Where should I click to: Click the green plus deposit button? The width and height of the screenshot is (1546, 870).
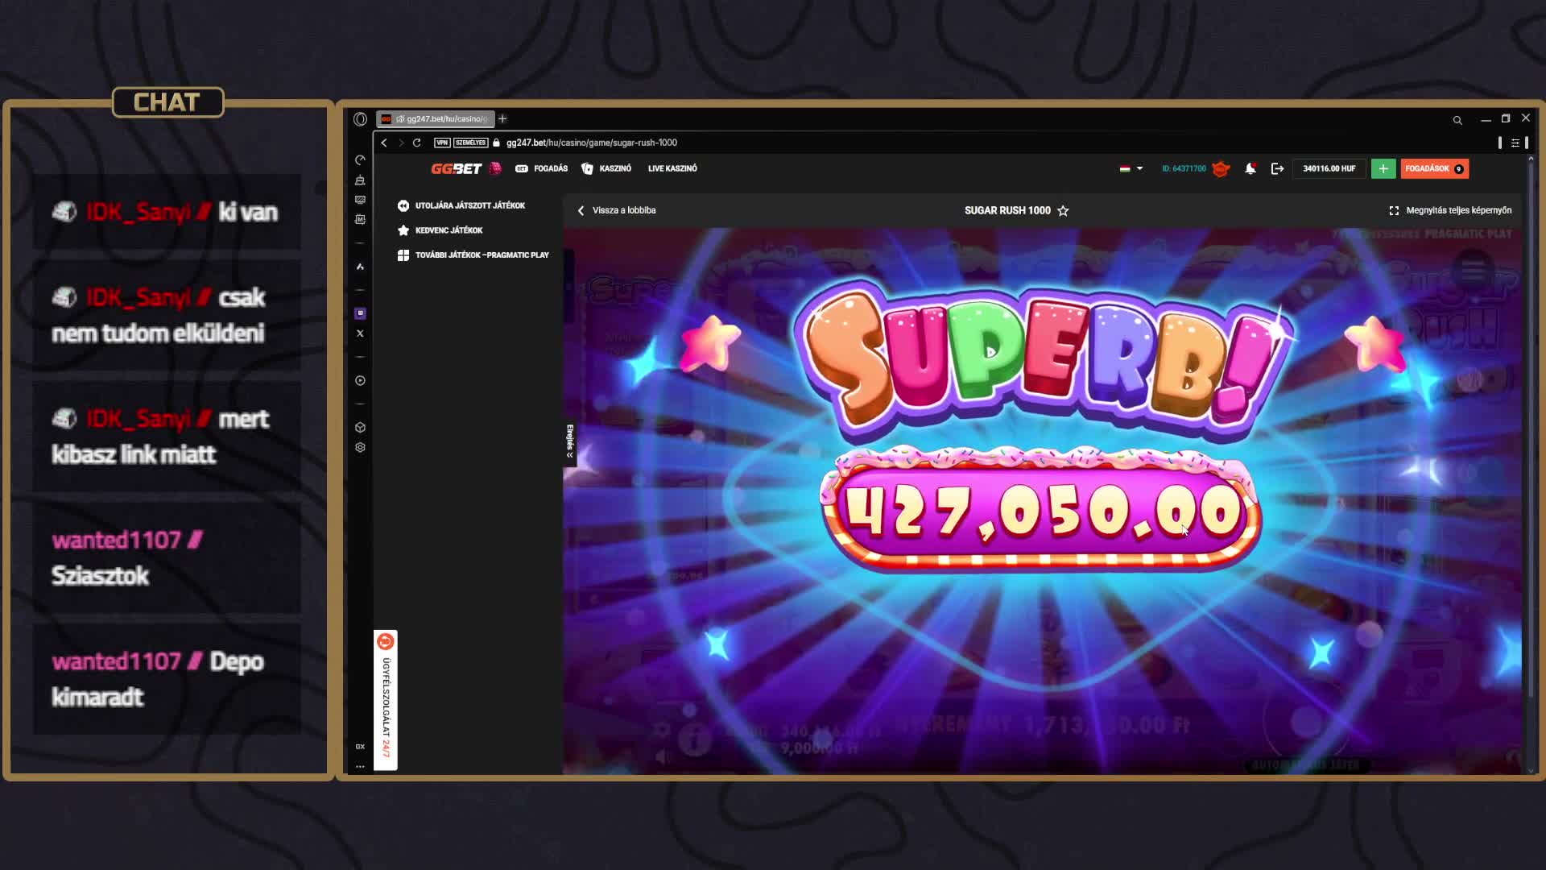coord(1383,168)
